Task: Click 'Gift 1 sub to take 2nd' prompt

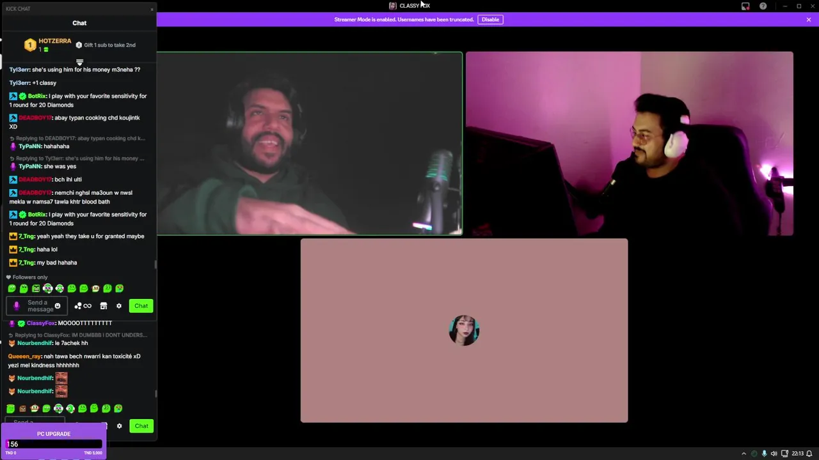Action: 106,45
